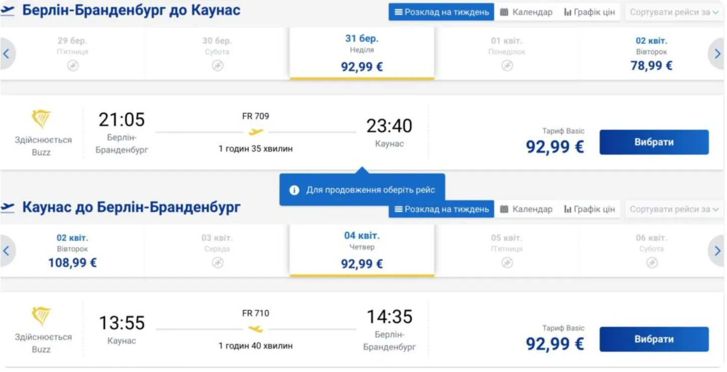Screen dimensions: 727x372
Task: Select the 02 квіт. return date priced 108,99 €
Action: pos(72,249)
